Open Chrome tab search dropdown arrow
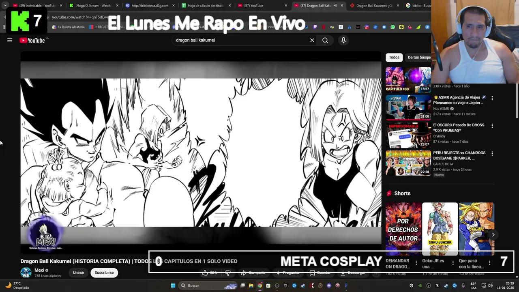Image resolution: width=519 pixels, height=292 pixels. (5, 5)
